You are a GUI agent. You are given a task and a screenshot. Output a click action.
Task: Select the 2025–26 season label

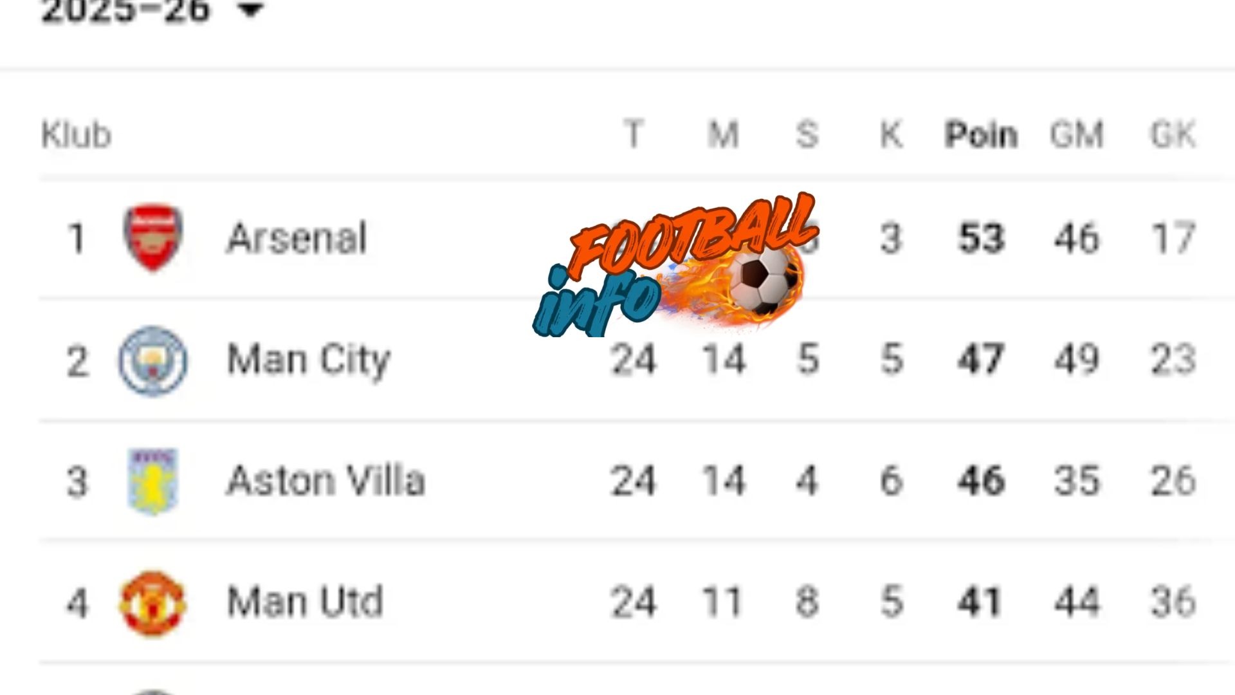pos(125,10)
